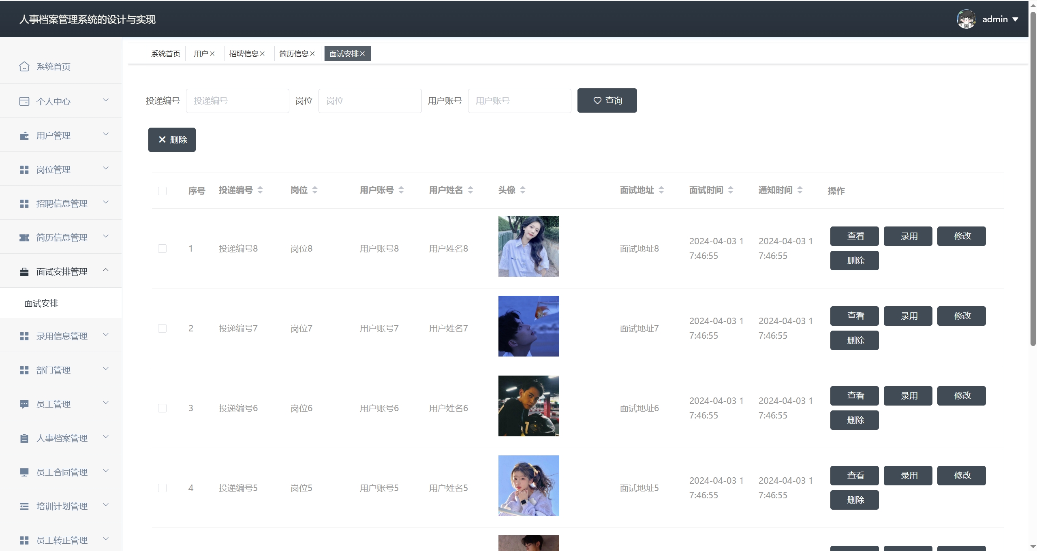Image resolution: width=1037 pixels, height=551 pixels.
Task: Click the clipboard icon beside 人事档案管理
Action: pyautogui.click(x=24, y=438)
